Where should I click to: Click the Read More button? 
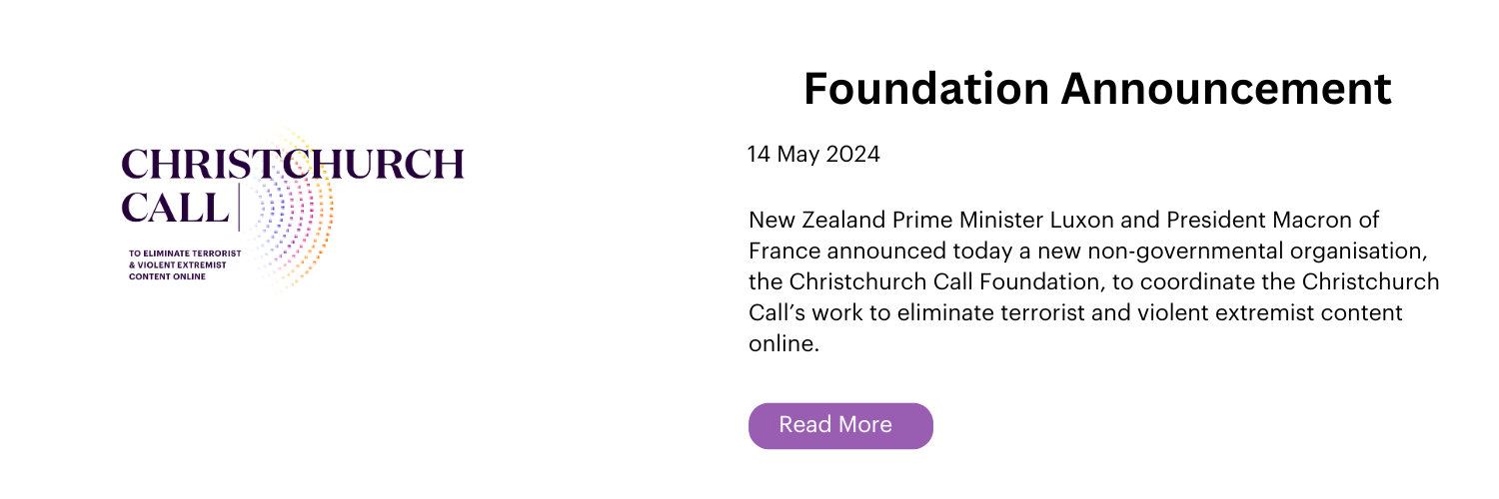point(840,426)
